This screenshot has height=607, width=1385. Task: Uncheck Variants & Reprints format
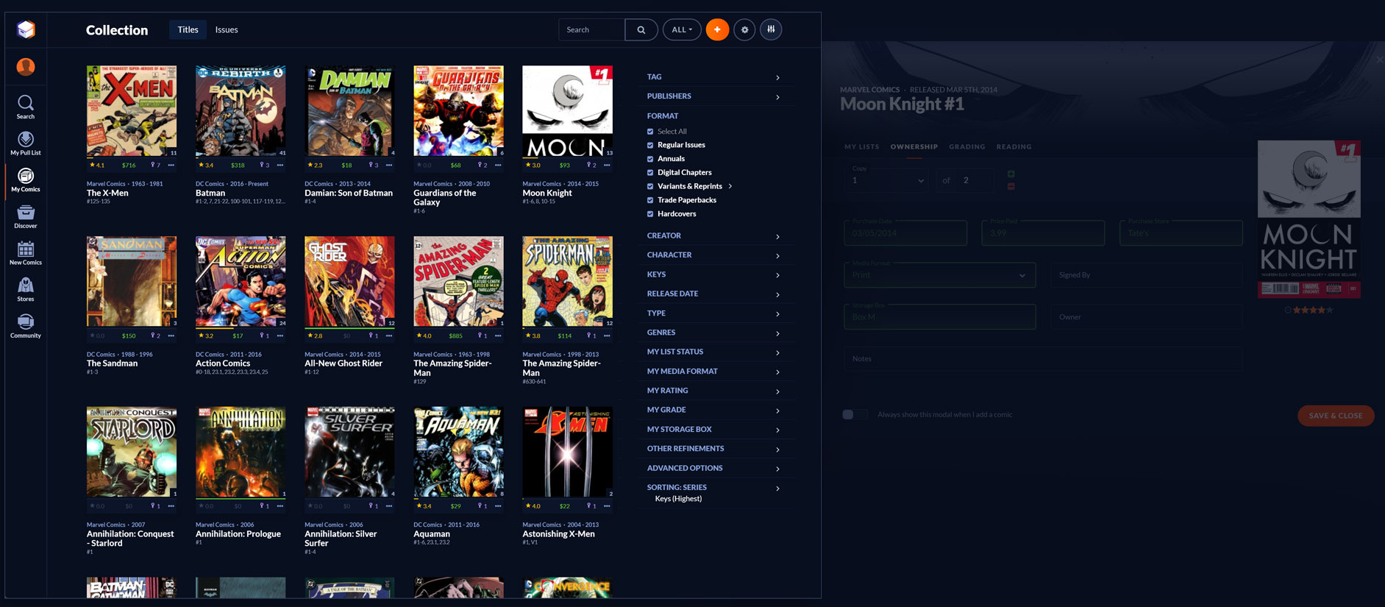pyautogui.click(x=650, y=187)
